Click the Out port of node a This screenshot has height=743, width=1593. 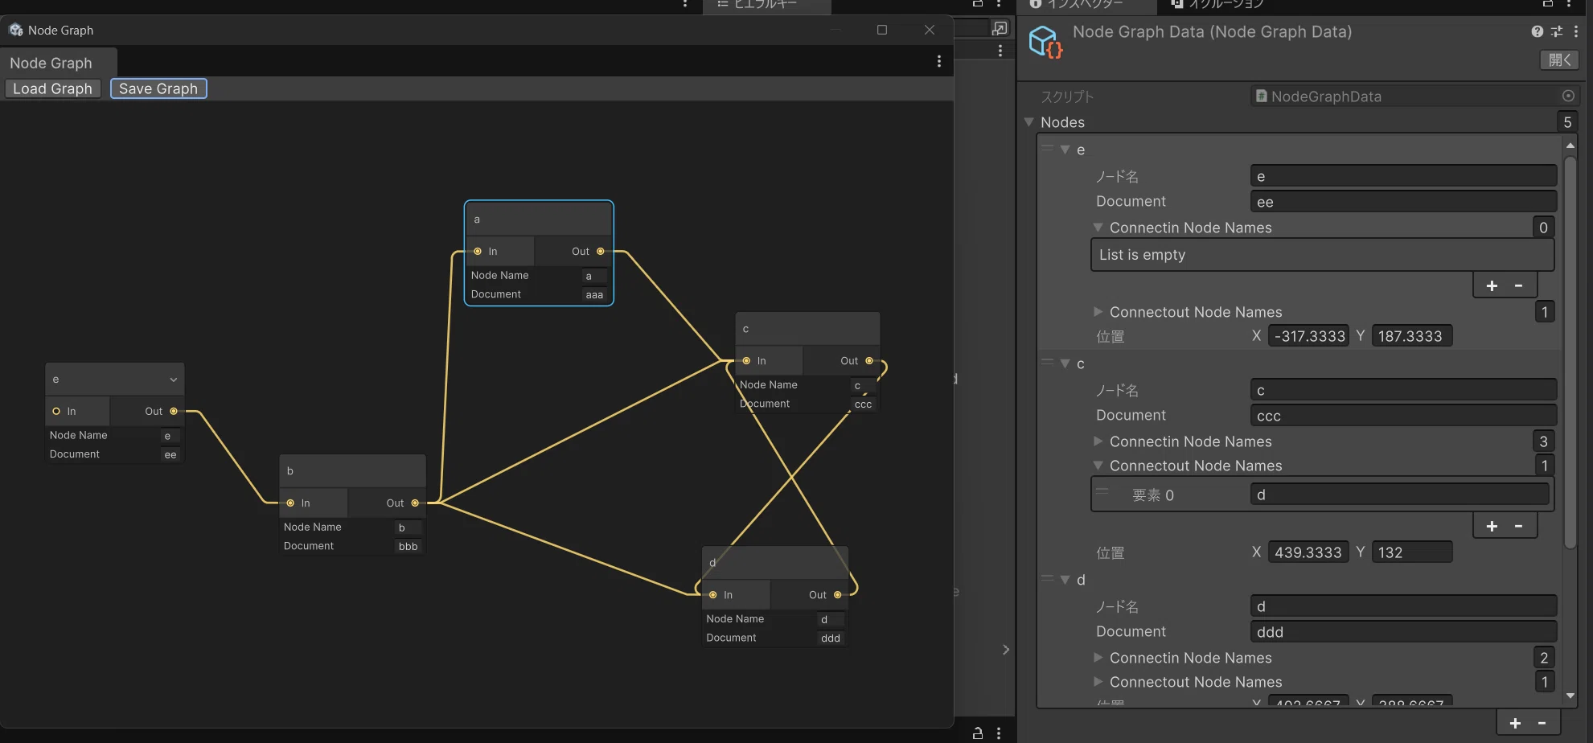(601, 252)
